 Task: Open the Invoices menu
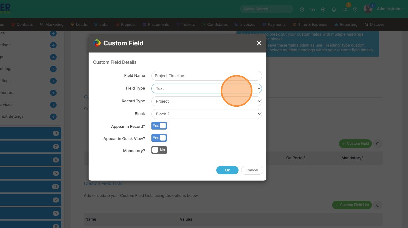pos(245,24)
